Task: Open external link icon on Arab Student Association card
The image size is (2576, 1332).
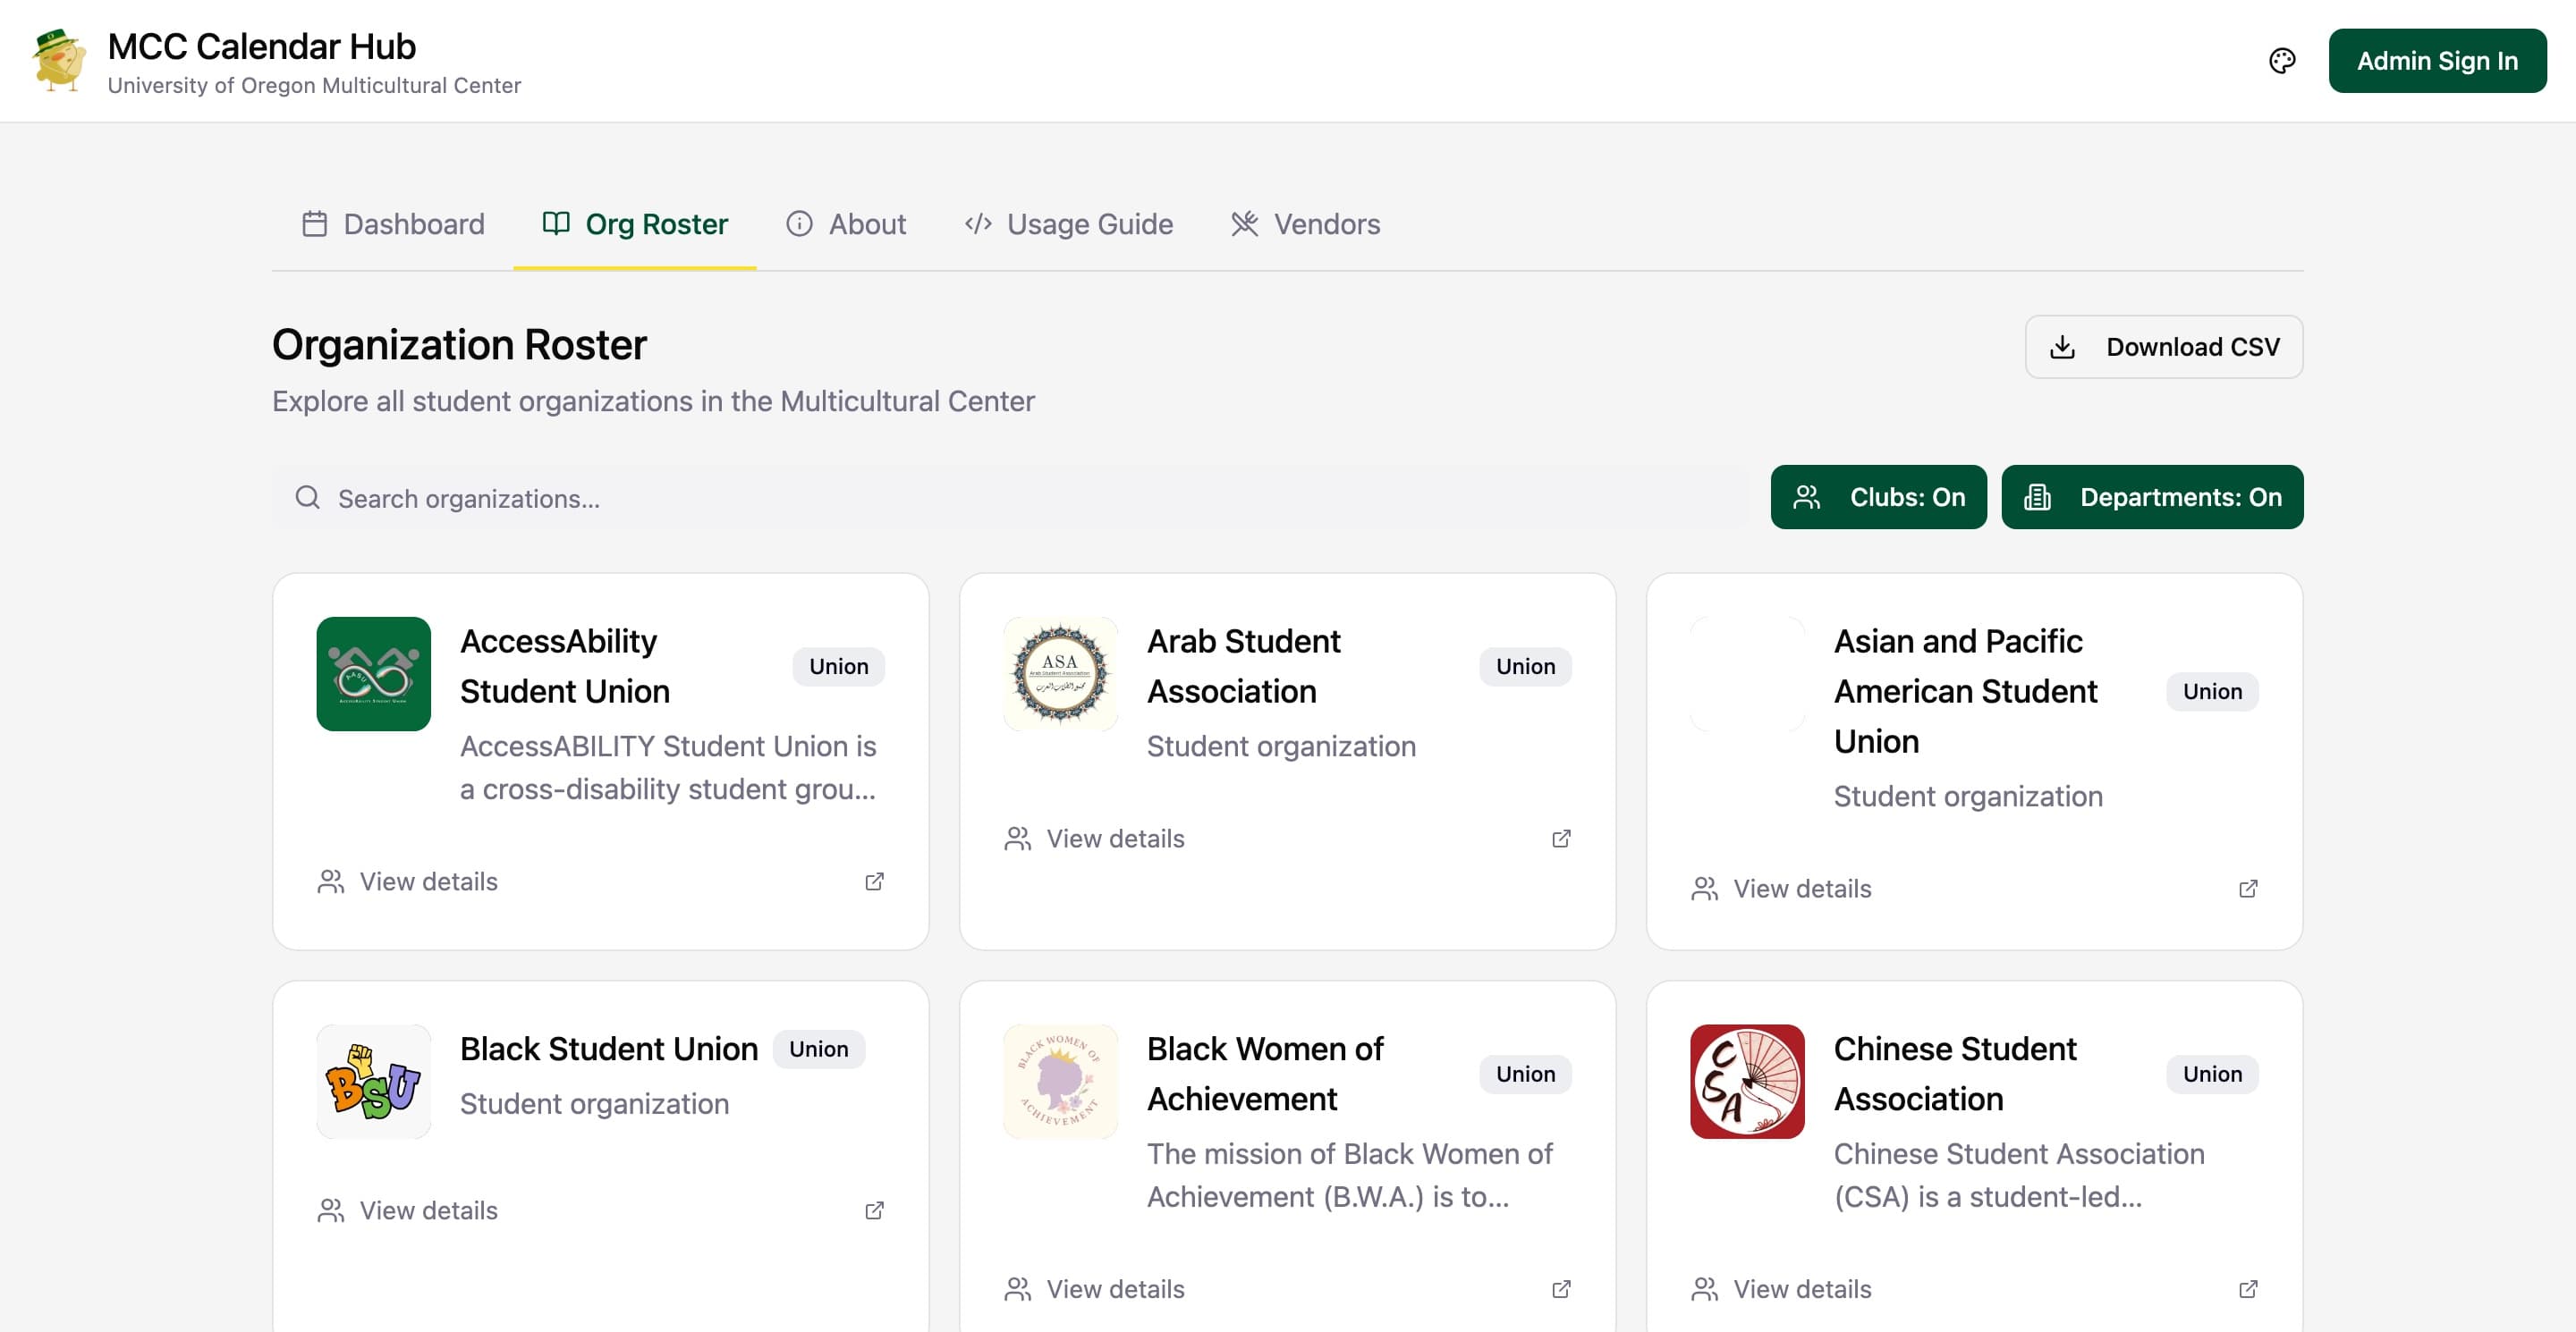Action: [x=1561, y=839]
